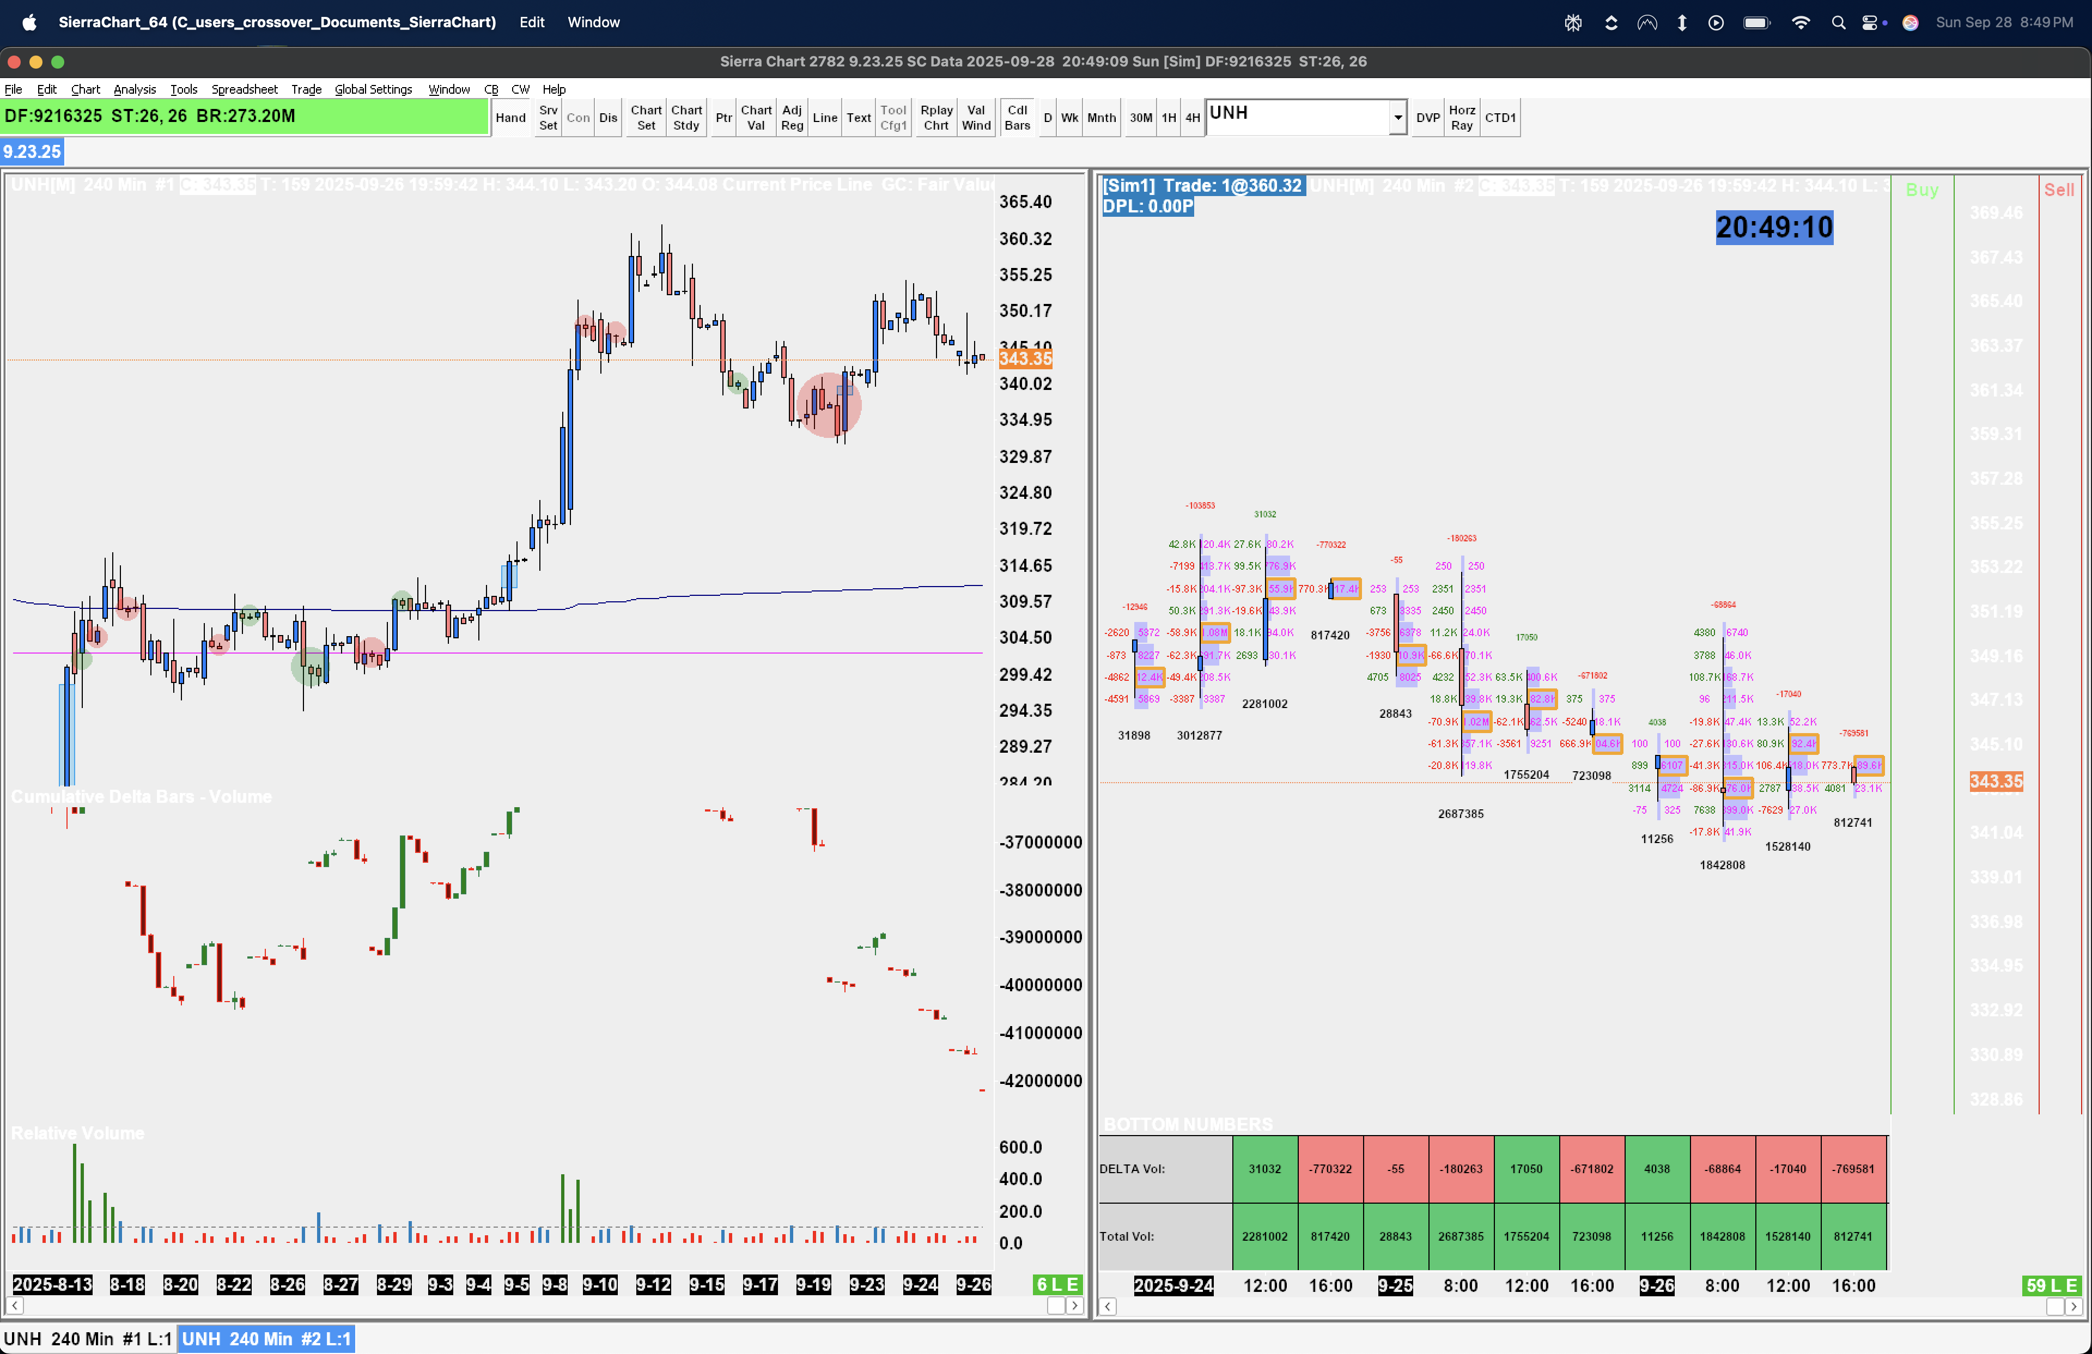Open the Global Settings menu

pyautogui.click(x=373, y=90)
